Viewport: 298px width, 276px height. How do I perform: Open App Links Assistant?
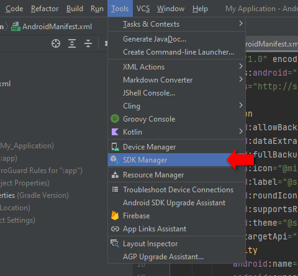176,229
